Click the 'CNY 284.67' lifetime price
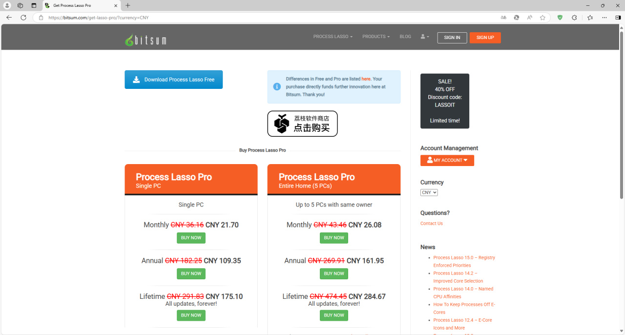625x335 pixels. point(367,296)
